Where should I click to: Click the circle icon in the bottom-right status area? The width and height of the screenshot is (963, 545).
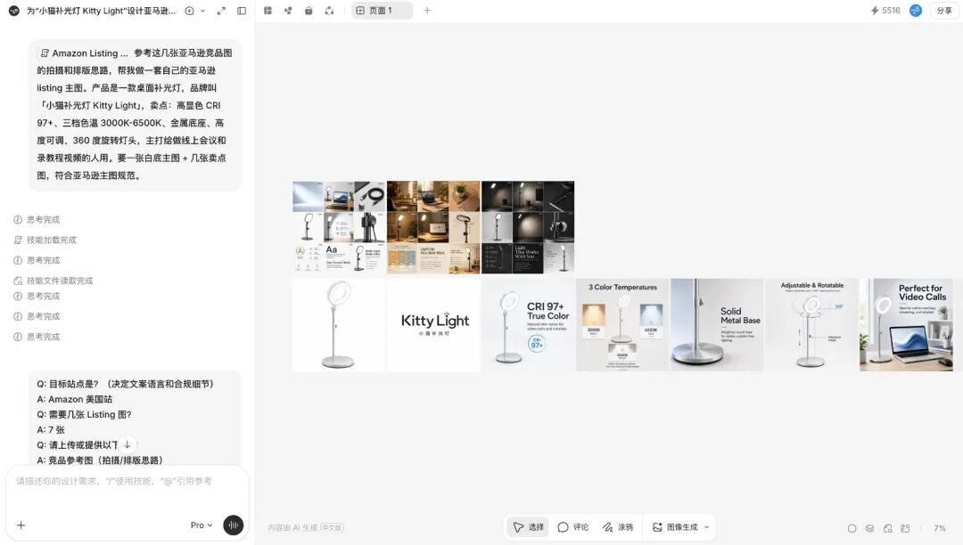[x=852, y=528]
